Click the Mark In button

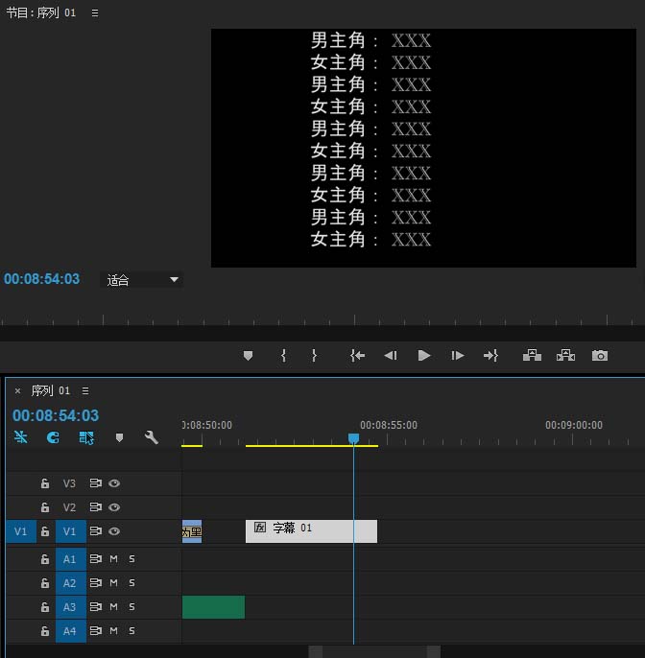283,356
